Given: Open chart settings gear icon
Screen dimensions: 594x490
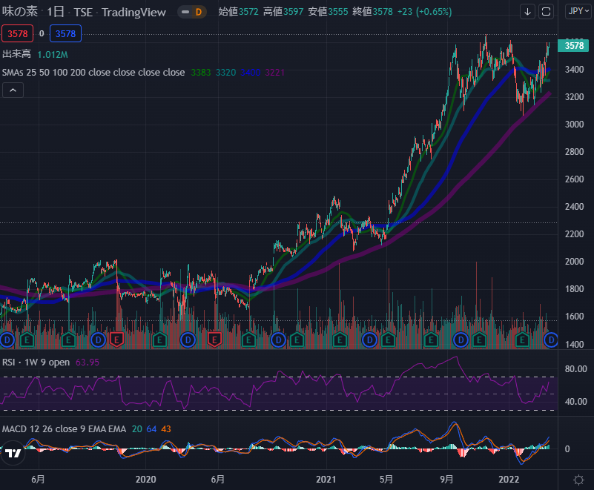Looking at the screenshot, I should click(x=578, y=480).
